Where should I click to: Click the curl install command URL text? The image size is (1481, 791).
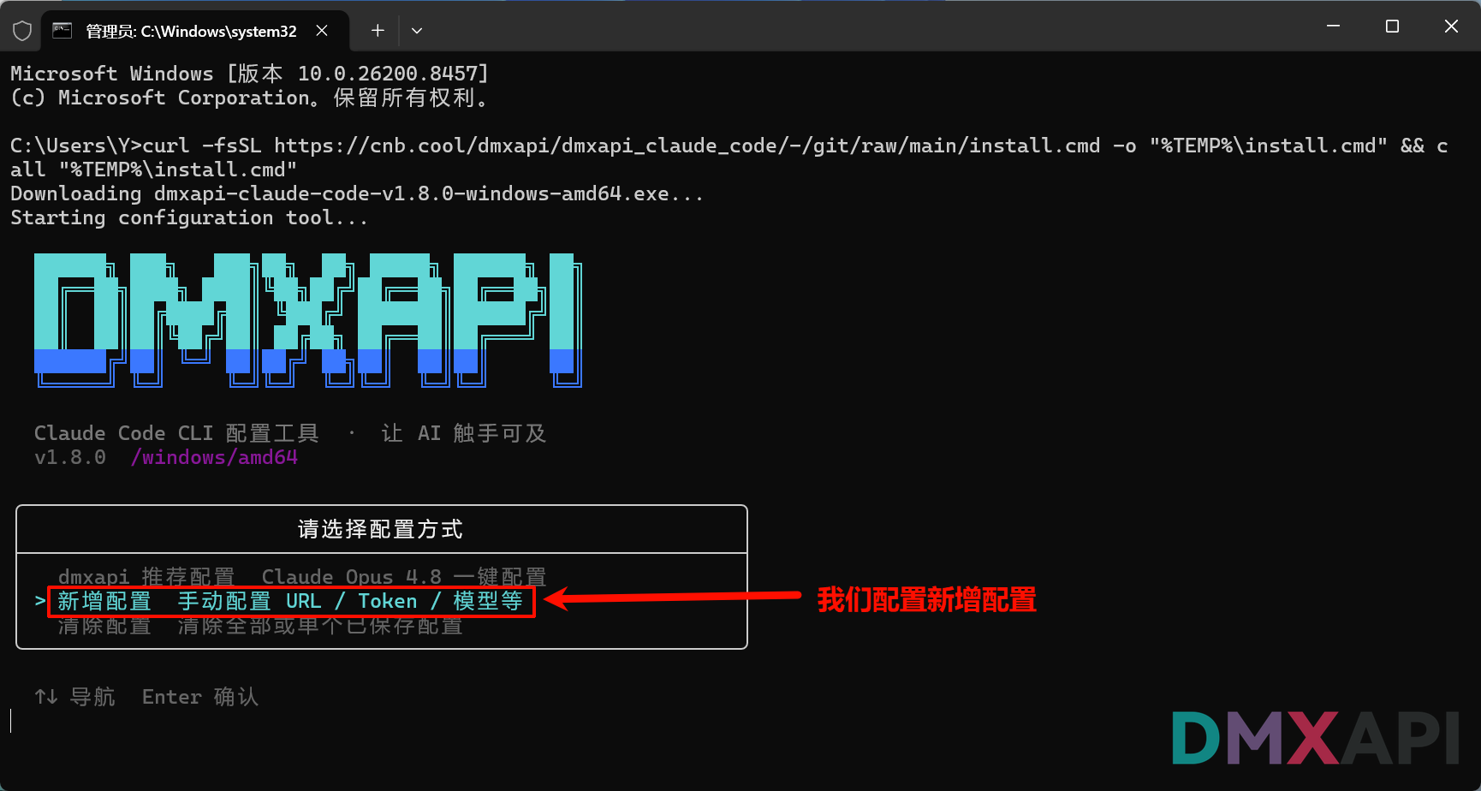click(687, 146)
